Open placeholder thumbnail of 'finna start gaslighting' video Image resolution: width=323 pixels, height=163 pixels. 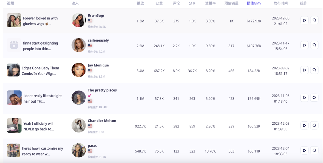click(x=14, y=45)
